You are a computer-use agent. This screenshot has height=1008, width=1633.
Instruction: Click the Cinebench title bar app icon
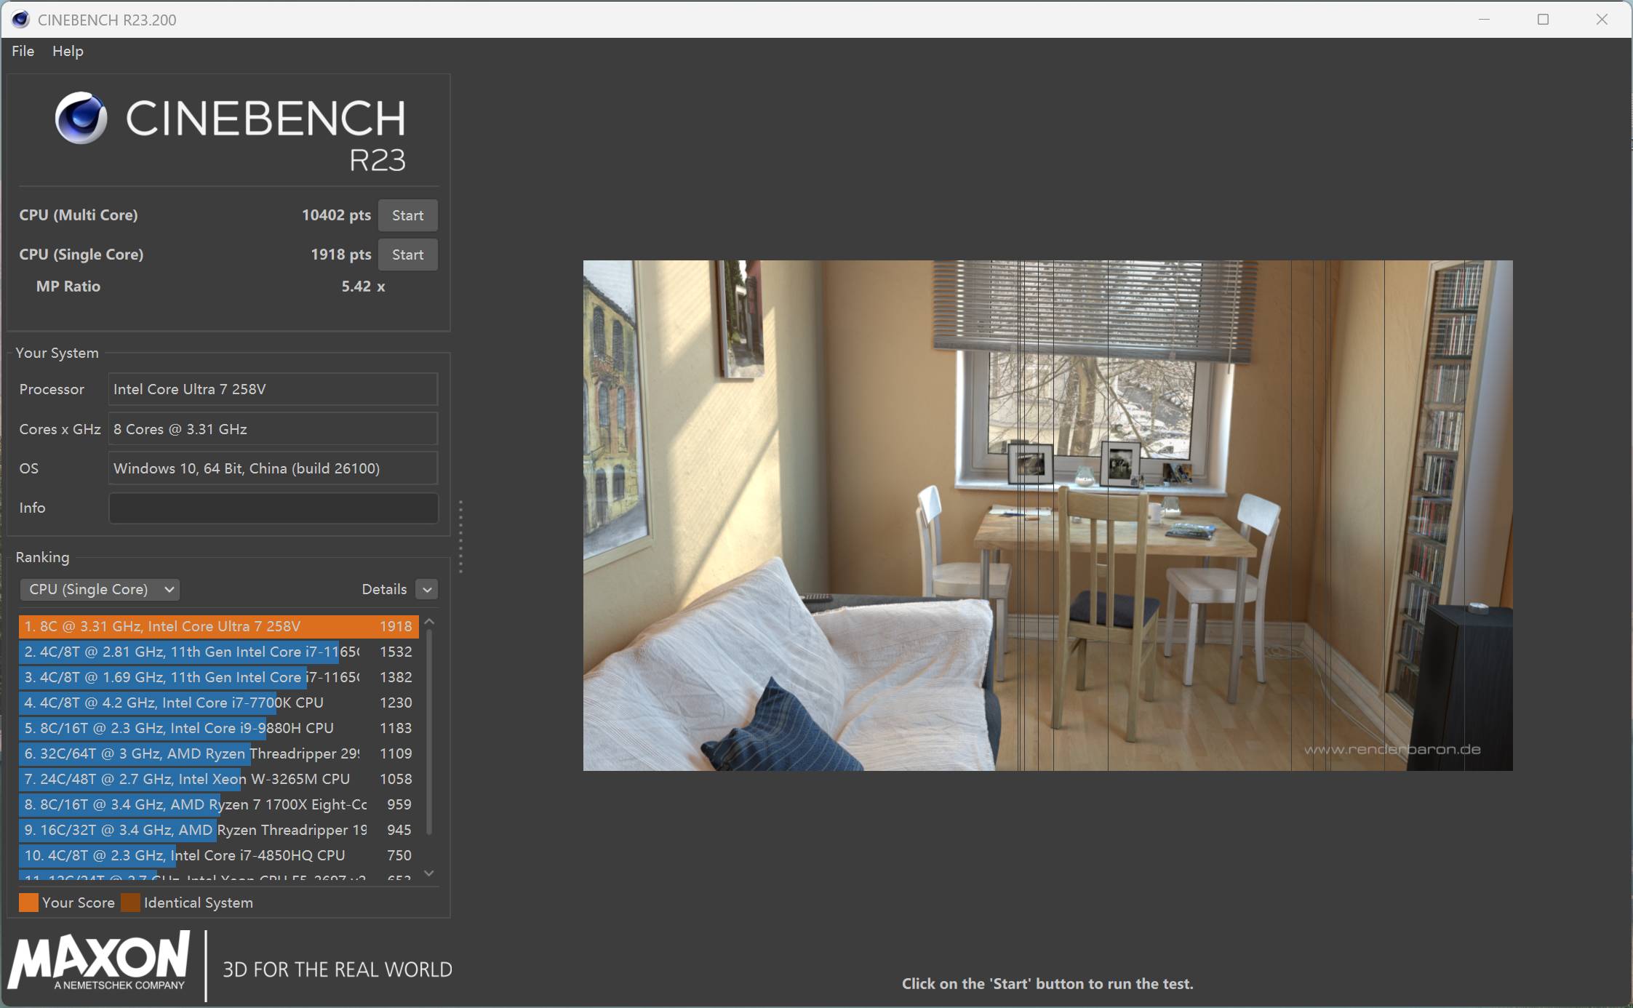[20, 20]
